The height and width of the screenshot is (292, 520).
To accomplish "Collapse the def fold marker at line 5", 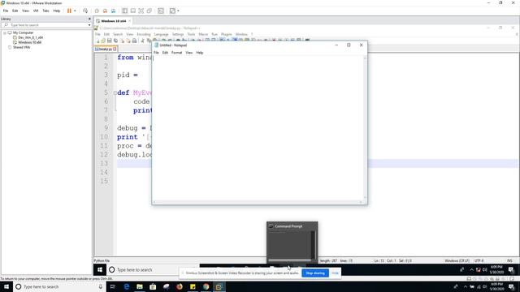I will click(x=115, y=92).
